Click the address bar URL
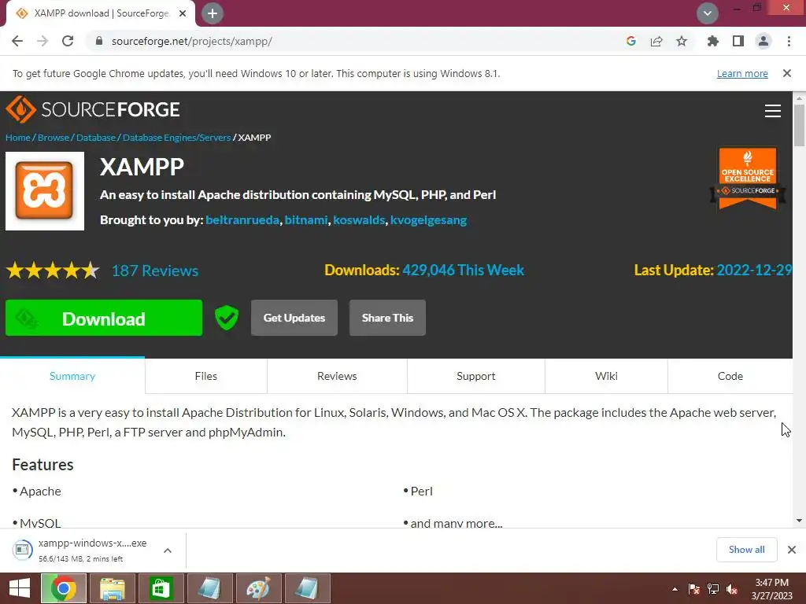 pos(192,41)
